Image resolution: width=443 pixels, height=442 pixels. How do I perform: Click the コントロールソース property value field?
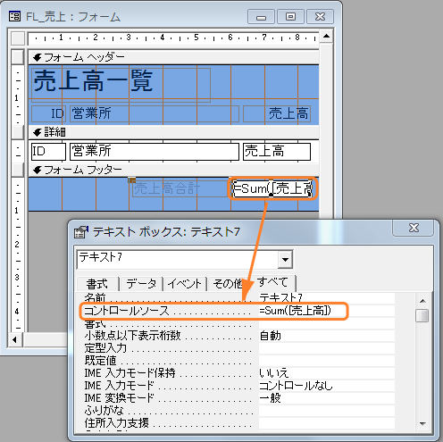tap(327, 311)
